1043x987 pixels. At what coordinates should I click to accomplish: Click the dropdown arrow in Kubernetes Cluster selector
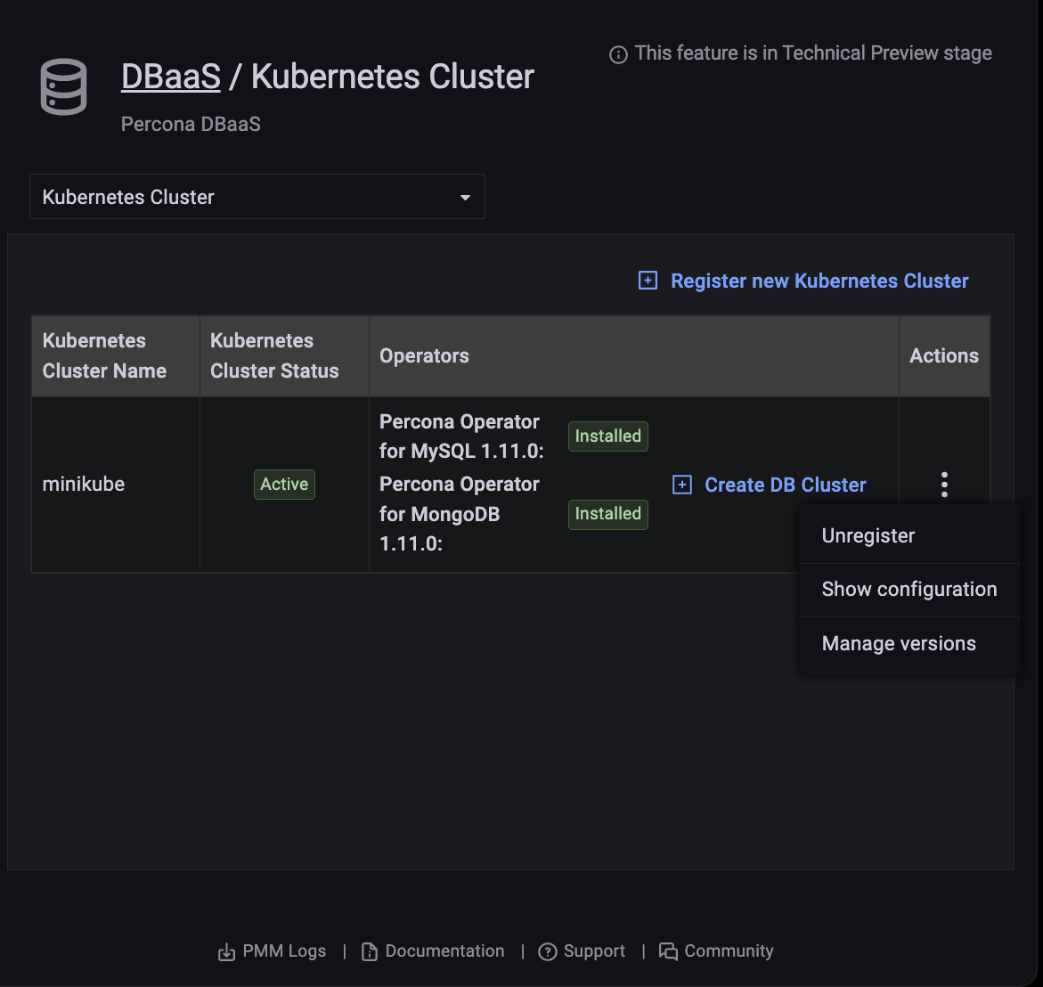pos(465,198)
